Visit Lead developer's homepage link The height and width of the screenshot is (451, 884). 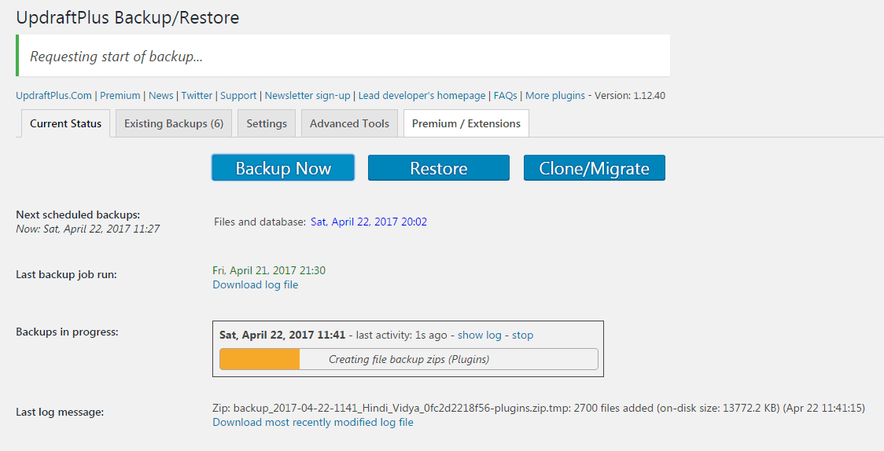tap(422, 96)
